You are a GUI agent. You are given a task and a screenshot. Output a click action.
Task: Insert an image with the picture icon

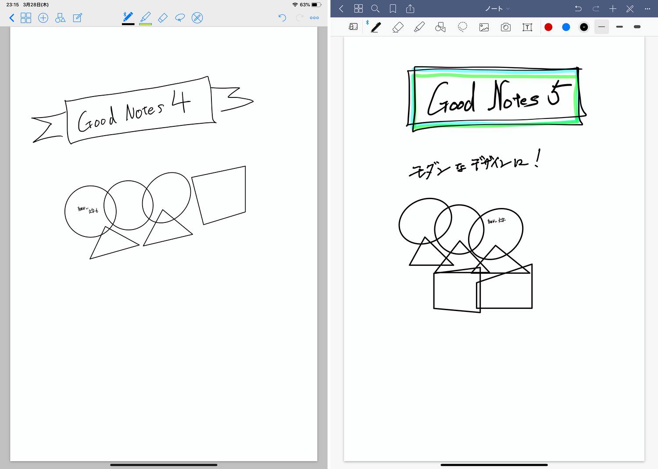pyautogui.click(x=484, y=27)
